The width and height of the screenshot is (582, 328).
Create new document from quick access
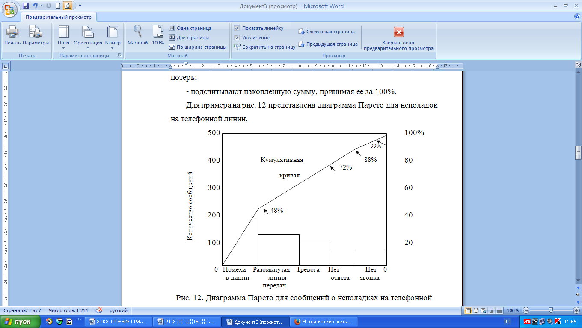(58, 6)
